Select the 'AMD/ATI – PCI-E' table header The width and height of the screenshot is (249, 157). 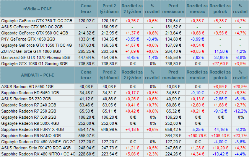click(37, 75)
